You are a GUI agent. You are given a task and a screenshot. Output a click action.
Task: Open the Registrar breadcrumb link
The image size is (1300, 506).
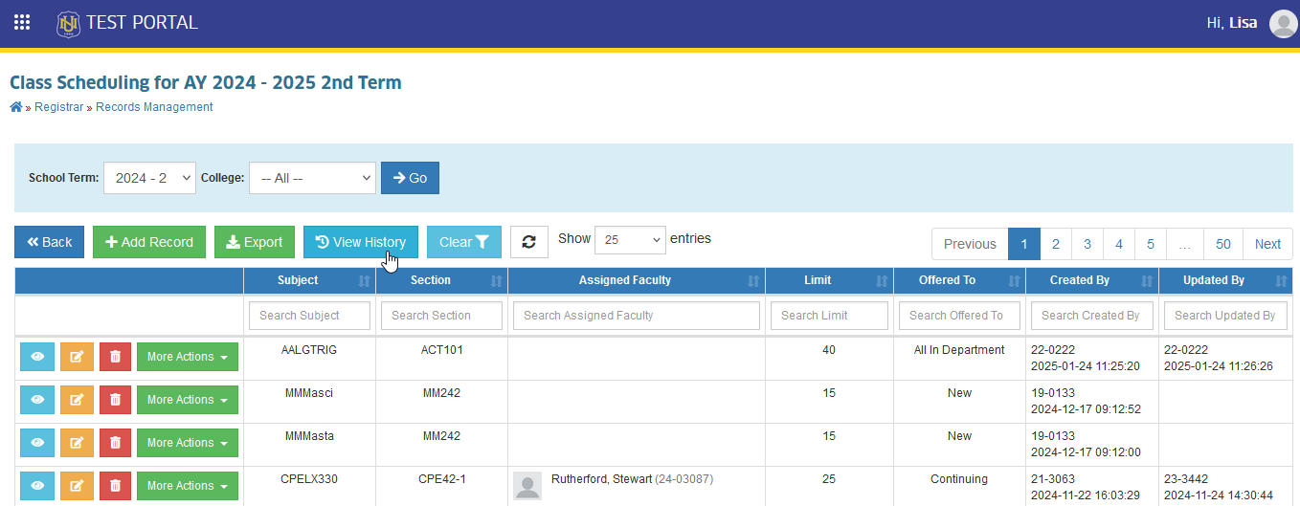pos(59,107)
